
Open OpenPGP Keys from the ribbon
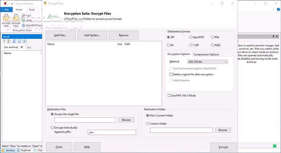pos(32,25)
